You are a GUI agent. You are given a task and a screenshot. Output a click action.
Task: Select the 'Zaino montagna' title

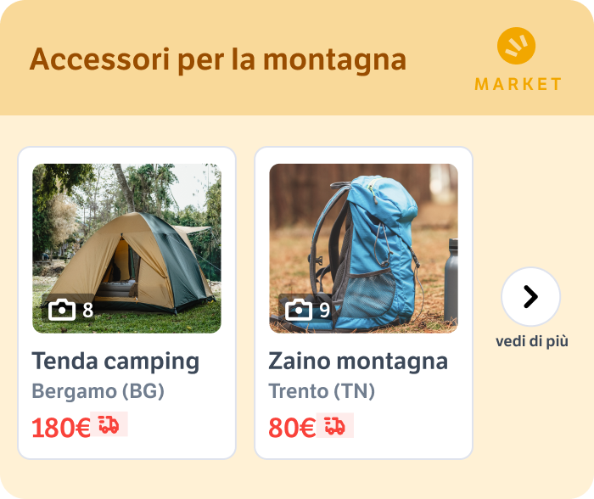(x=358, y=361)
